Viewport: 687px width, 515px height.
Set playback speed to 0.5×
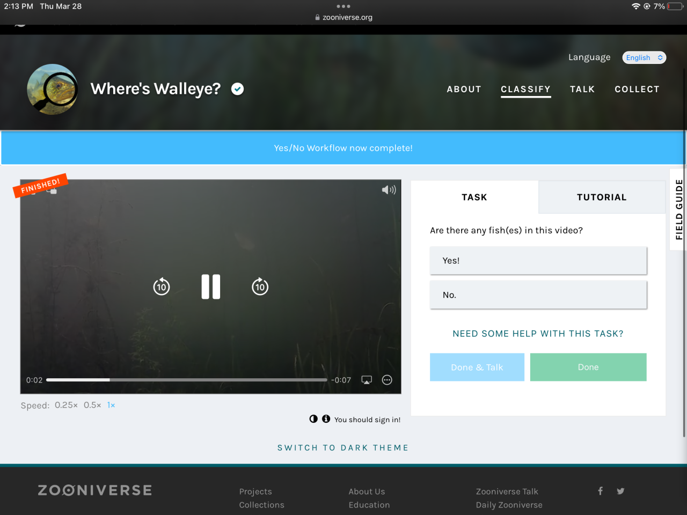click(92, 405)
